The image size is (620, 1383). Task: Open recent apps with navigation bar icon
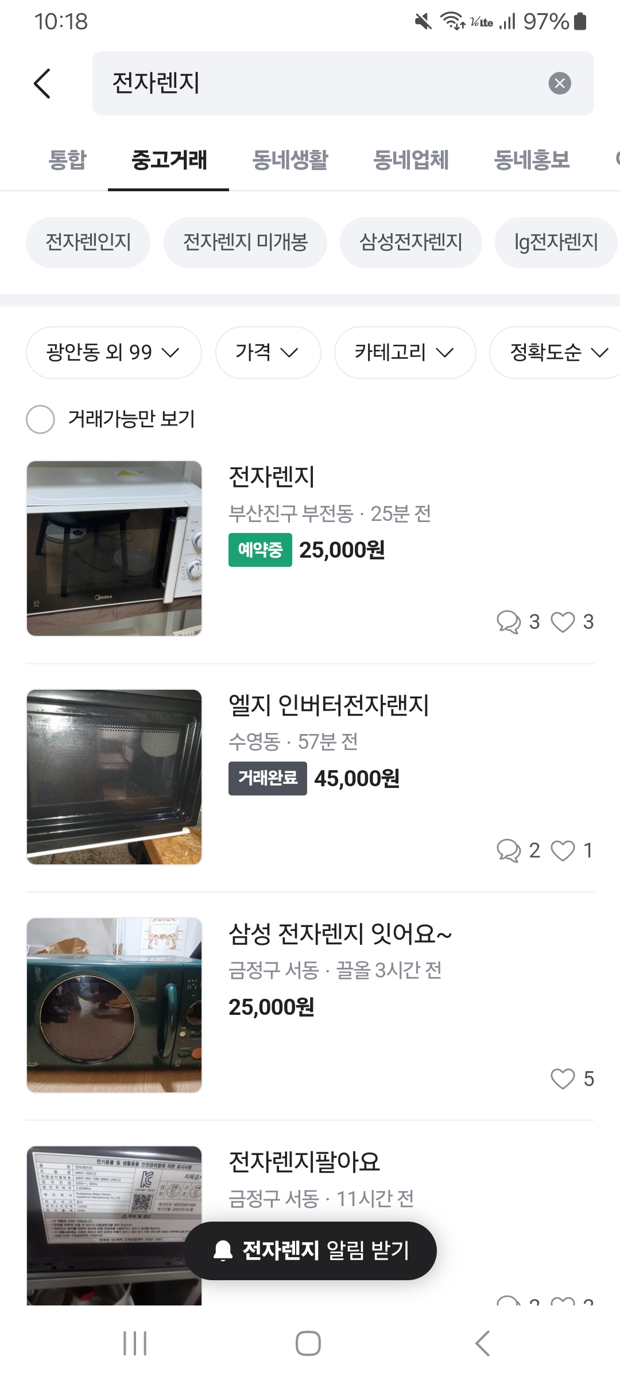(x=135, y=1343)
